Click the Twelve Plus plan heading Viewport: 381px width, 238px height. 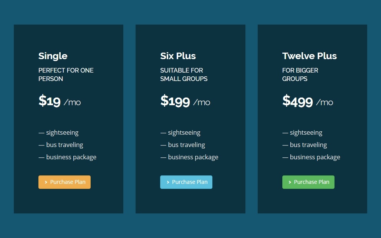click(x=310, y=56)
